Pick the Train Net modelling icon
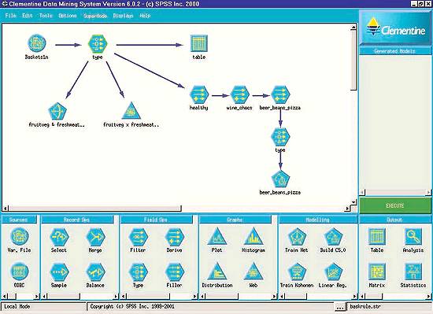 (297, 237)
